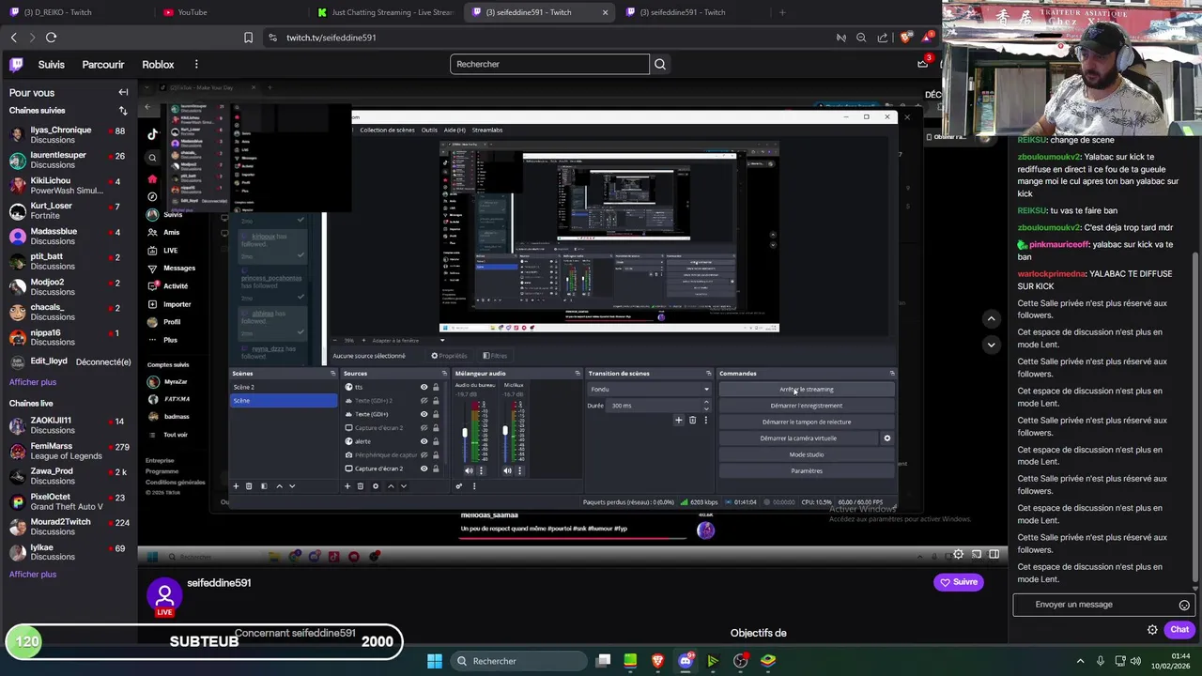Screen dimensions: 1202x676
Task: Click the Arrêter le streaming button
Action: (806, 390)
